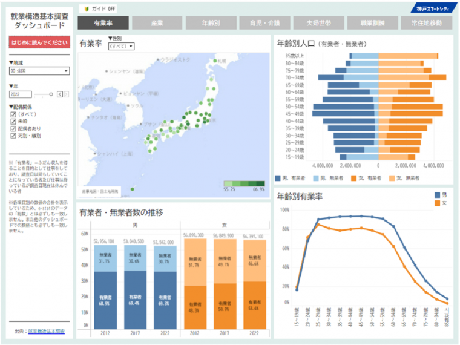
Task: Click the 神戸スマートシティ logo
Action: click(432, 8)
